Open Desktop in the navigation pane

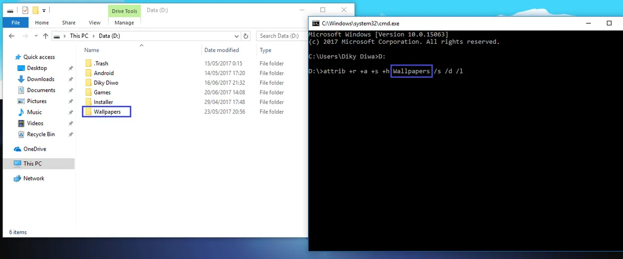[x=37, y=68]
